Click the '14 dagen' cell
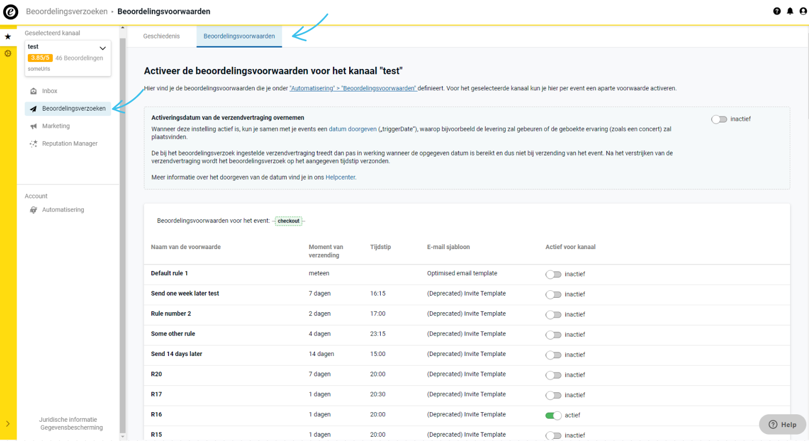809x441 pixels. (321, 354)
